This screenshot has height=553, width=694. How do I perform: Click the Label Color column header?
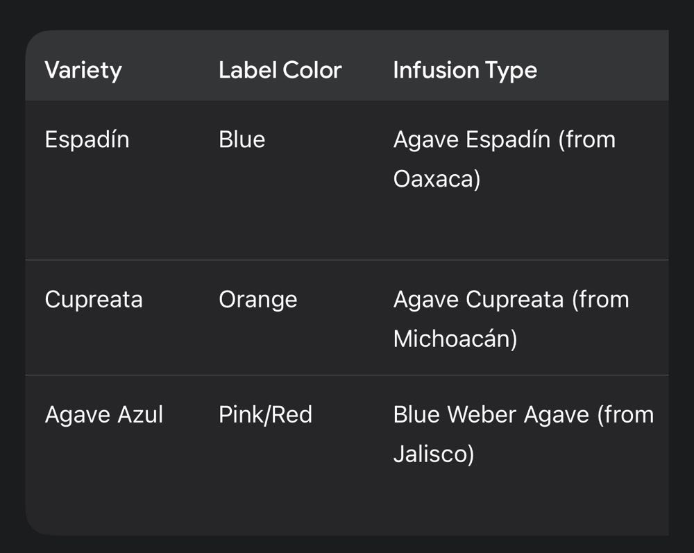(x=280, y=70)
